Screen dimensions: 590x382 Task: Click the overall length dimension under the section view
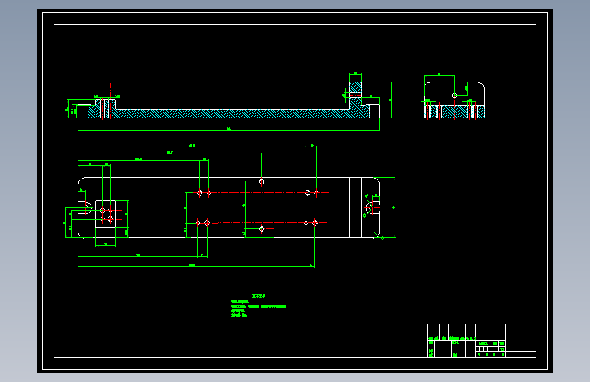229,130
